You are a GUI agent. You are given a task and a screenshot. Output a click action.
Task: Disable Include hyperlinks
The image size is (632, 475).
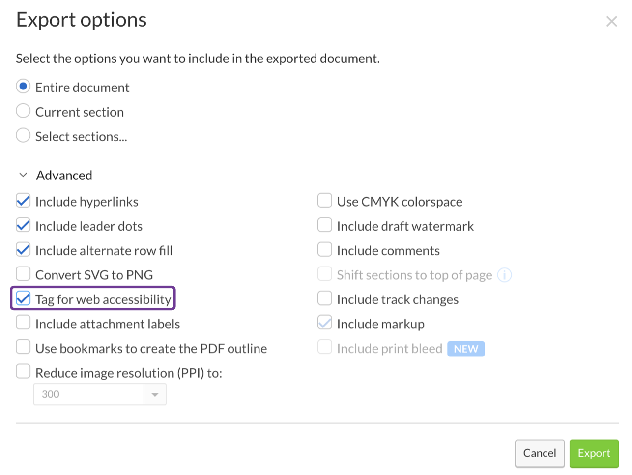[23, 200]
